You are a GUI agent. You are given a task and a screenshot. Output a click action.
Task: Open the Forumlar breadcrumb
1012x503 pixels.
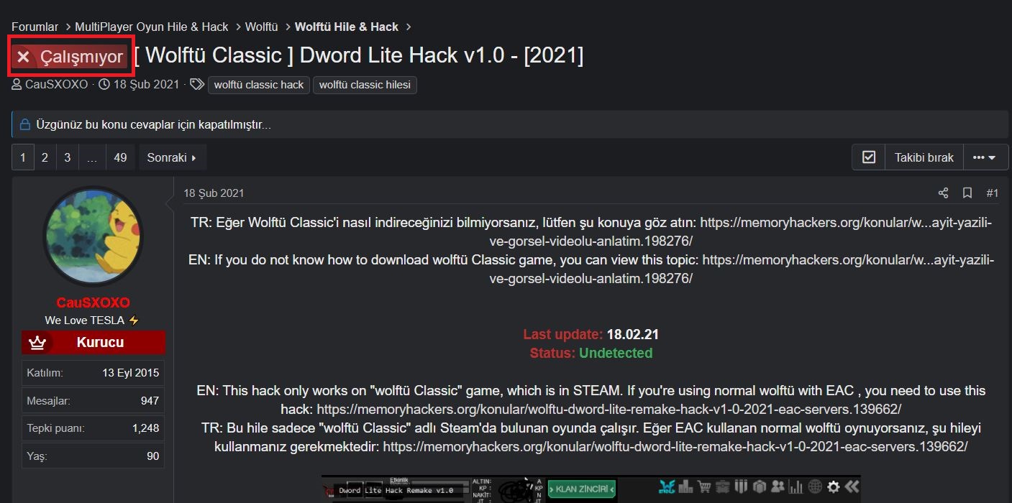(x=35, y=27)
